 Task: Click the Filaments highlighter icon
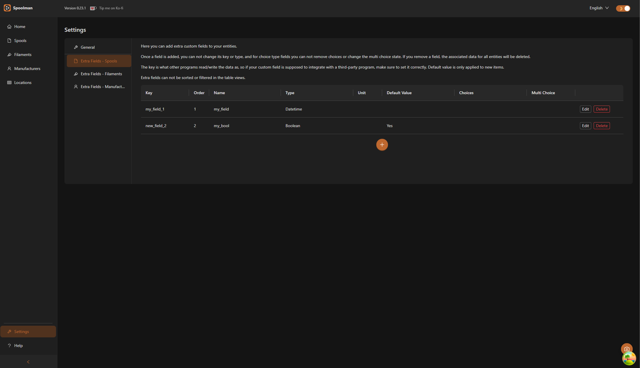[9, 55]
